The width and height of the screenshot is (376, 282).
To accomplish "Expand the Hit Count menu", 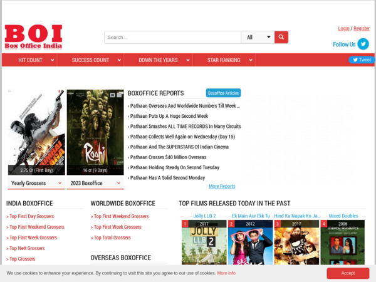I will [x=29, y=60].
